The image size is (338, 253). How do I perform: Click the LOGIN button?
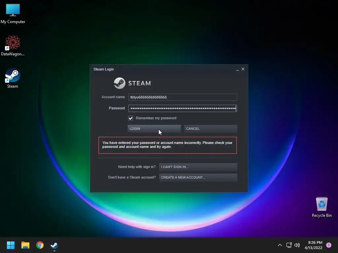click(154, 129)
